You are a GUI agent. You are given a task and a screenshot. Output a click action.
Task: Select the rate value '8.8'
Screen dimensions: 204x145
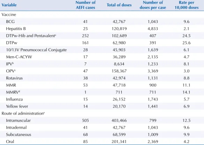[x=187, y=78]
